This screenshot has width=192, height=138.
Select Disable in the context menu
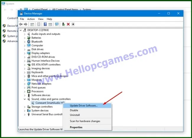tap(74, 110)
